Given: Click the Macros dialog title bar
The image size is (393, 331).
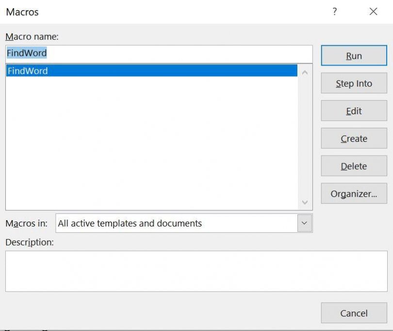Looking at the screenshot, I should (146, 11).
